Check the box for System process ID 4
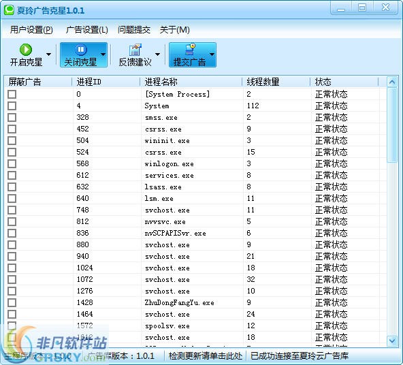This screenshot has width=403, height=365. coord(12,106)
